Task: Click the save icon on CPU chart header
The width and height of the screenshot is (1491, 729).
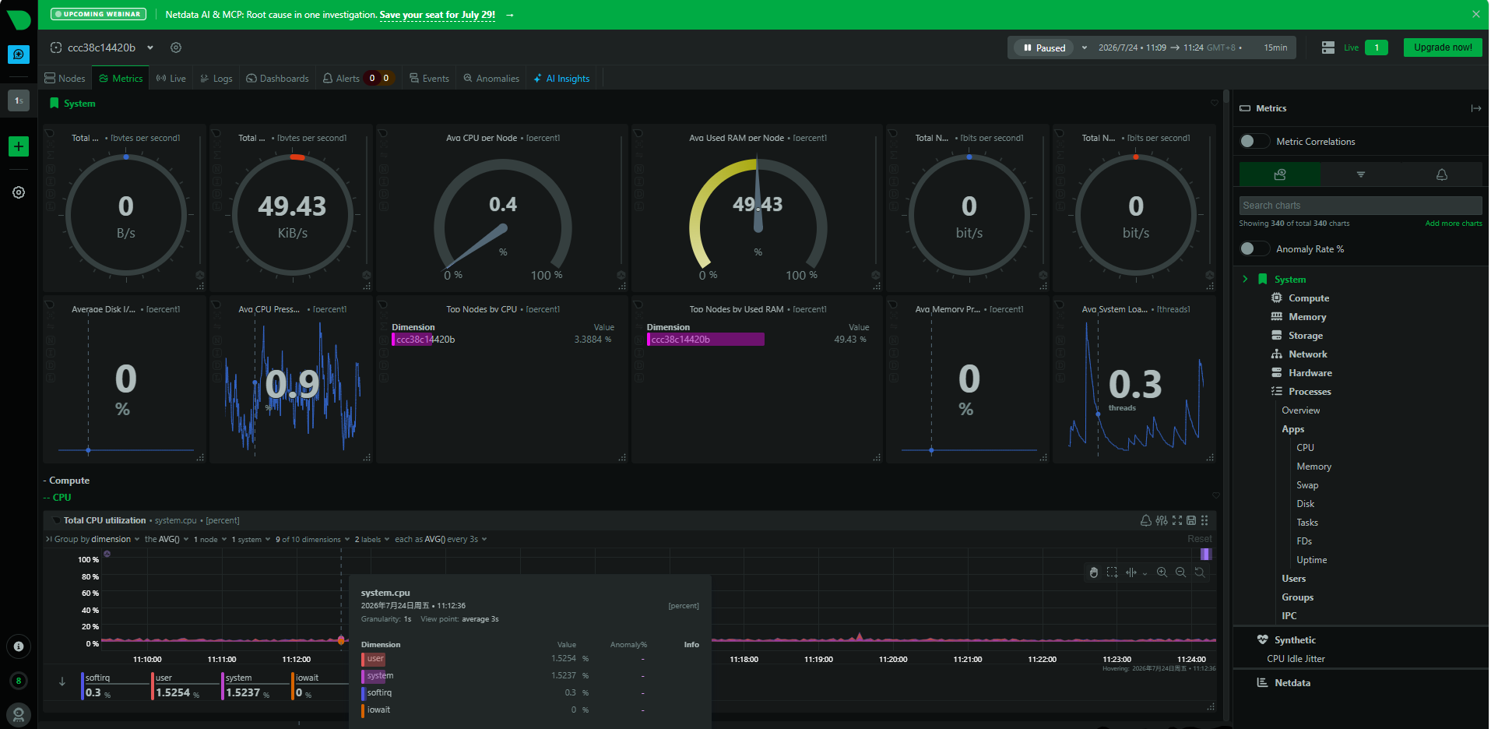Action: point(1190,520)
